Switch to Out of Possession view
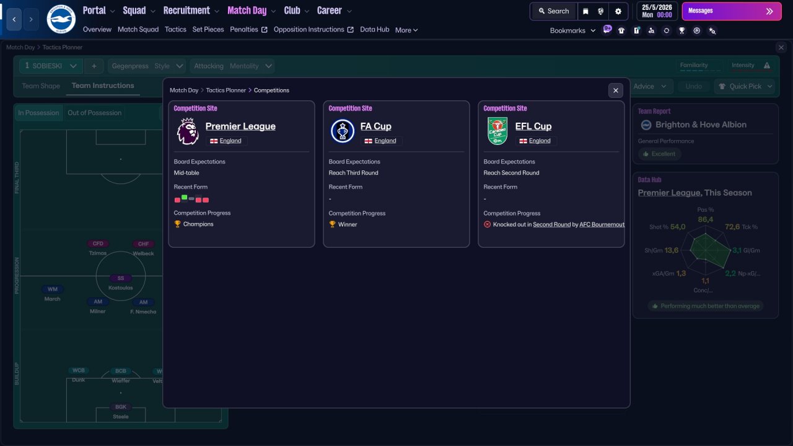This screenshot has height=446, width=793. coord(94,113)
